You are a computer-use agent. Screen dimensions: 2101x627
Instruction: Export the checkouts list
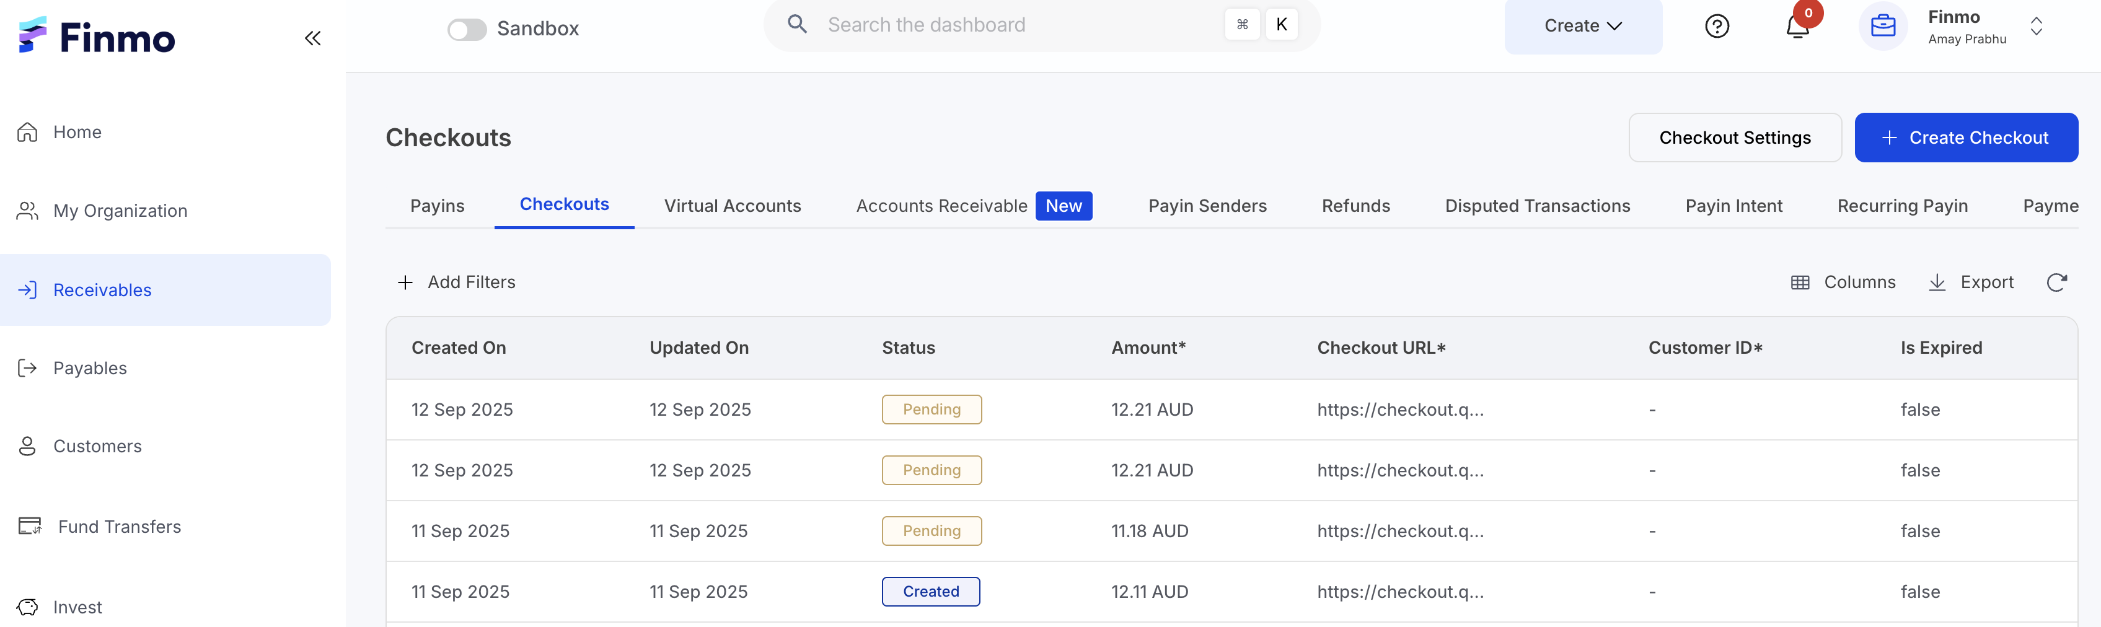1970,283
